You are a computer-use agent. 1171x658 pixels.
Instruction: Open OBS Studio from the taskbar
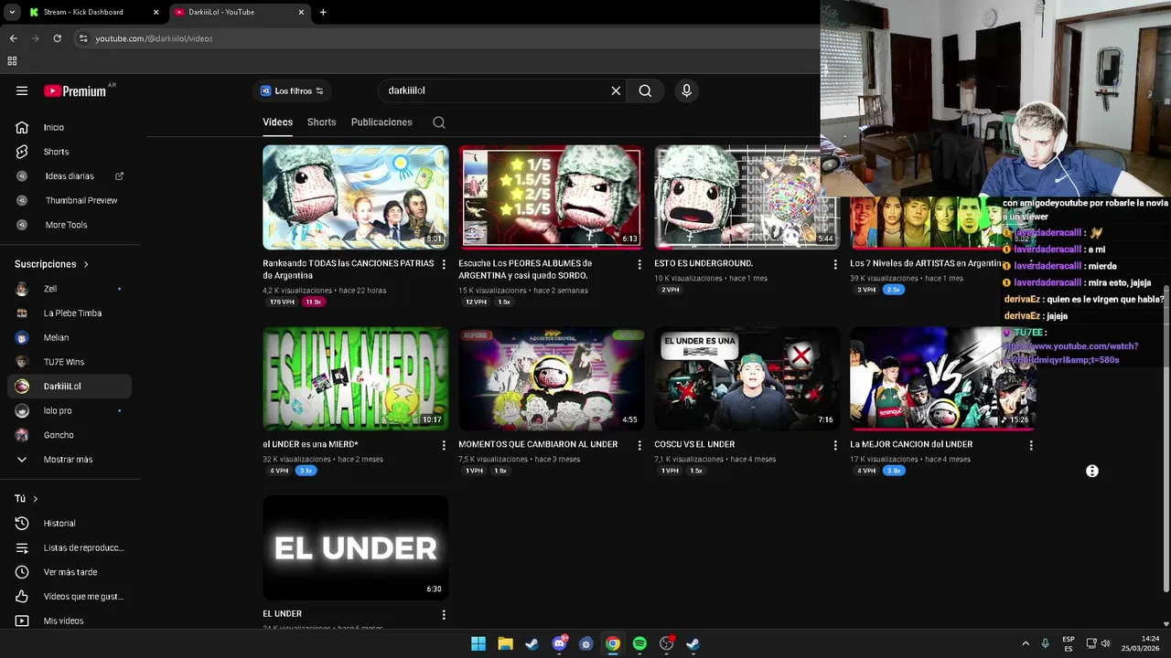666,643
